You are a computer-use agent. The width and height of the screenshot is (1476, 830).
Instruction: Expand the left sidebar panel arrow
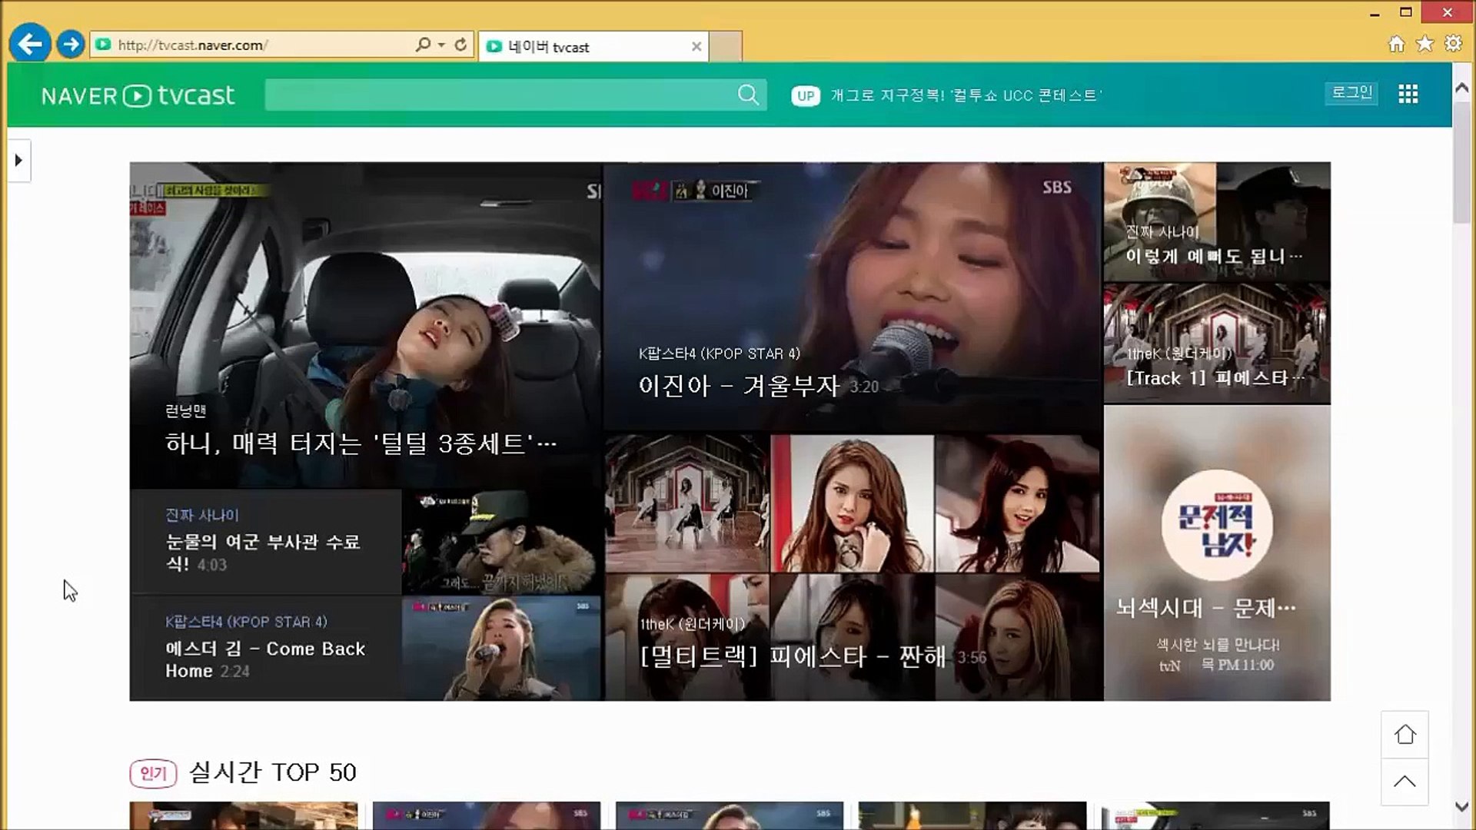18,161
